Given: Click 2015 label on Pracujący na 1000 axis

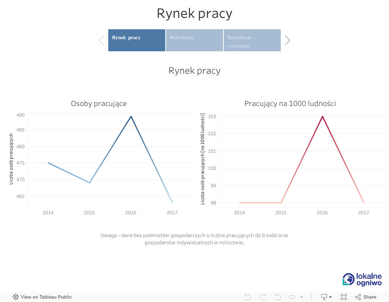Looking at the screenshot, I should pos(281,212).
